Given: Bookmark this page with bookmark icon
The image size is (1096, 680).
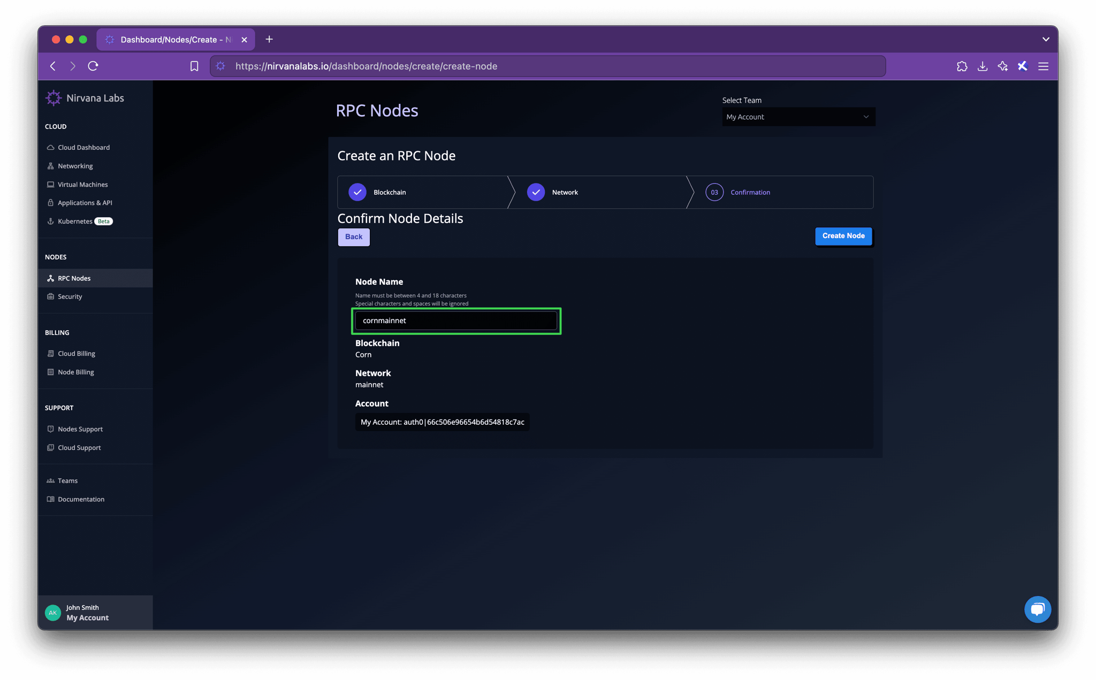Looking at the screenshot, I should coord(194,66).
